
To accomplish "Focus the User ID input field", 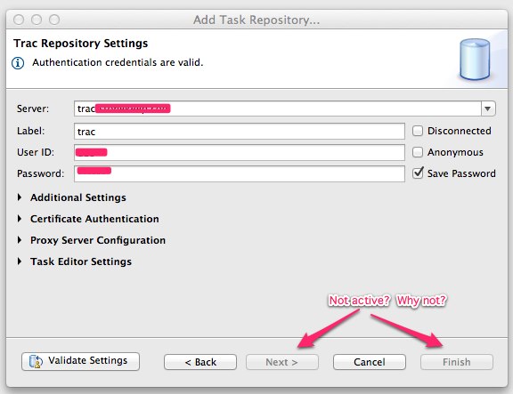I will click(240, 153).
